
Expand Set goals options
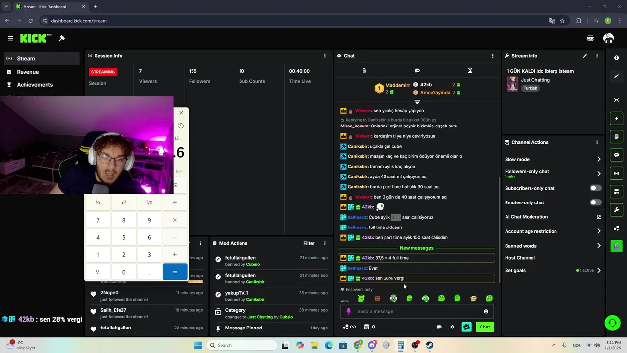599,270
